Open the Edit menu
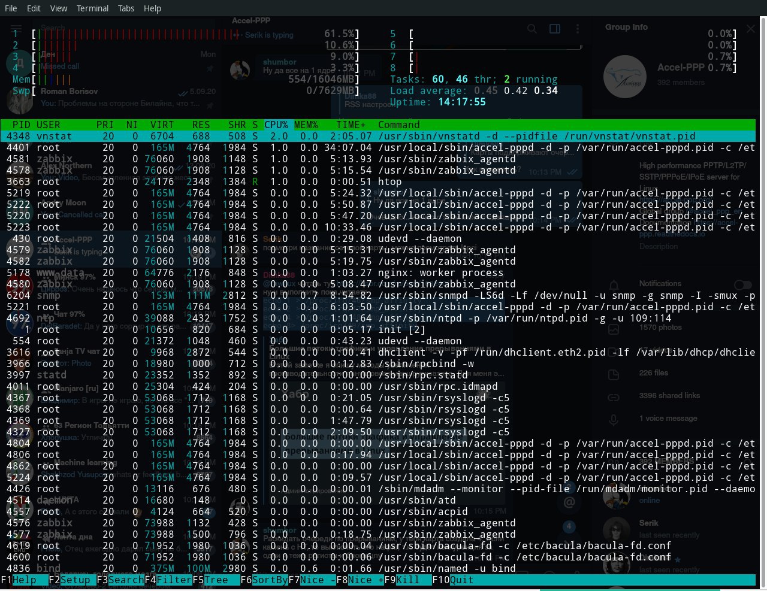The image size is (767, 591). pyautogui.click(x=34, y=8)
